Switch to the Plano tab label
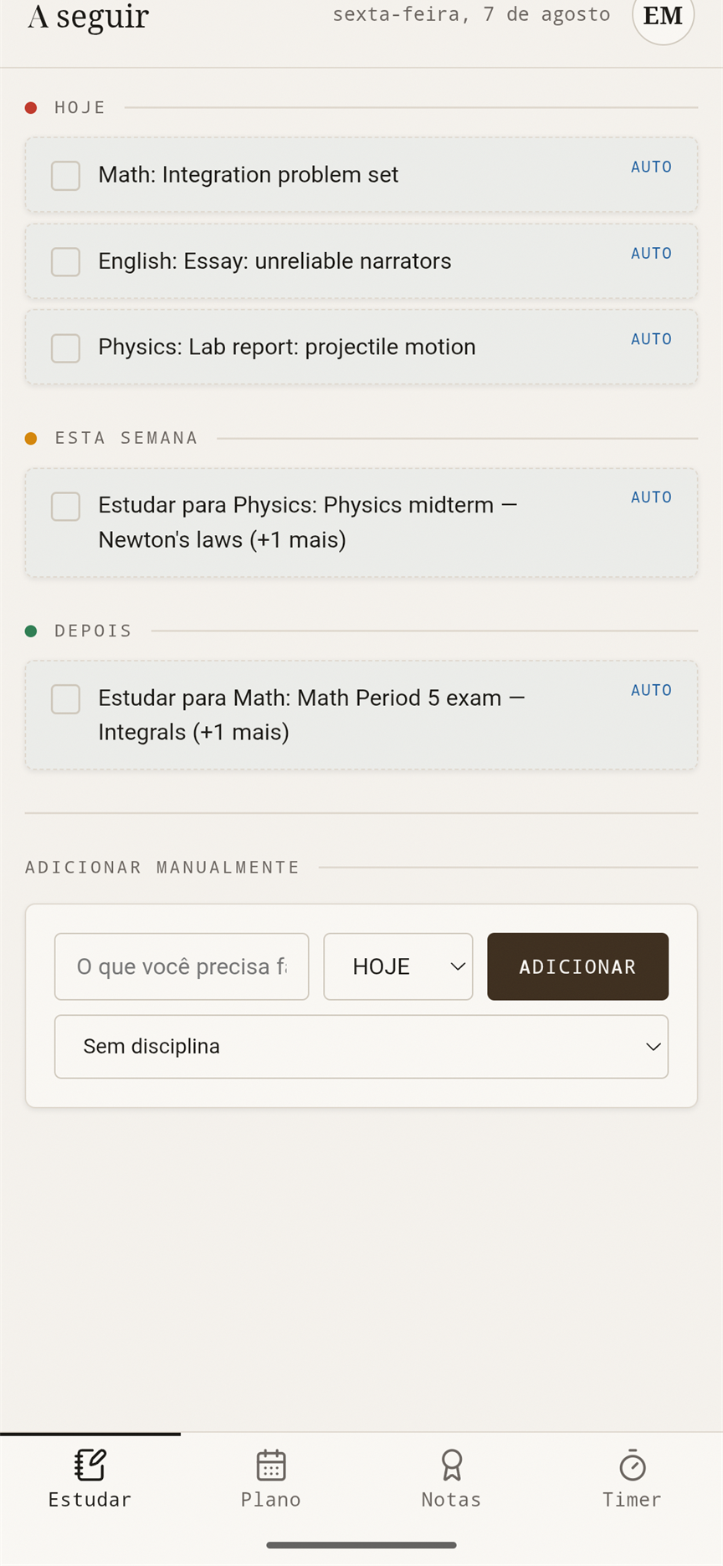Image resolution: width=723 pixels, height=1566 pixels. [271, 1499]
